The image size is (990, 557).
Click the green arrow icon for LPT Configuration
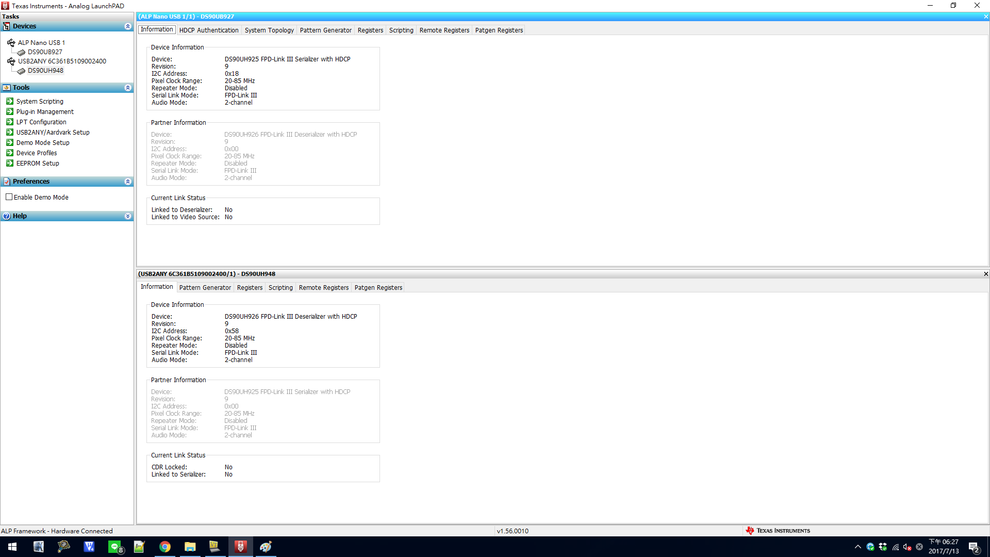pyautogui.click(x=10, y=122)
